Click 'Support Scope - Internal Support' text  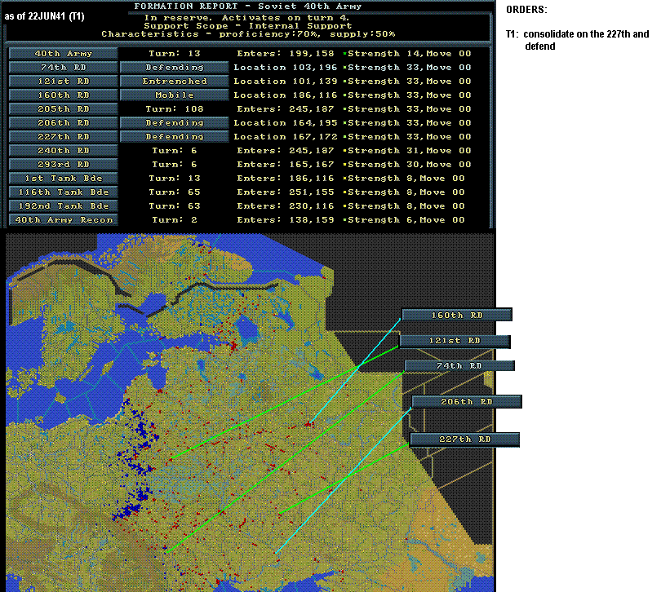tap(248, 25)
